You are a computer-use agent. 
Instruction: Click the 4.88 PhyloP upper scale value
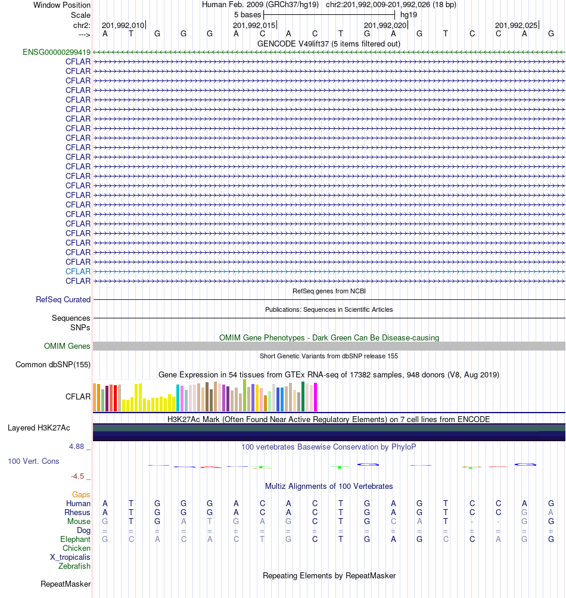tap(76, 446)
